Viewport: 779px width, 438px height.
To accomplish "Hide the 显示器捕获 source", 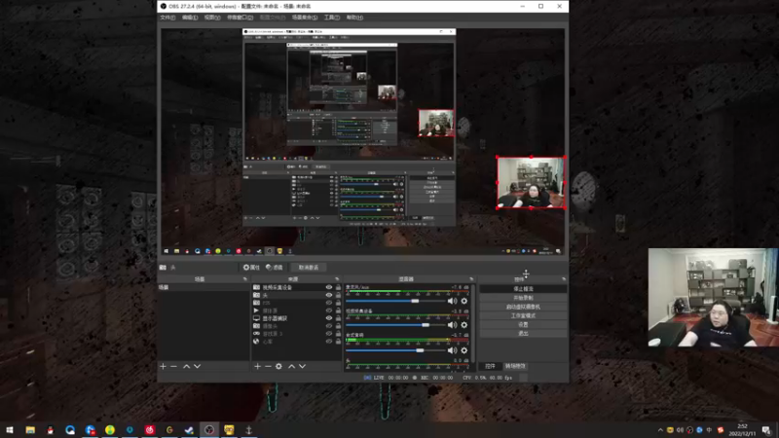I will coord(328,318).
